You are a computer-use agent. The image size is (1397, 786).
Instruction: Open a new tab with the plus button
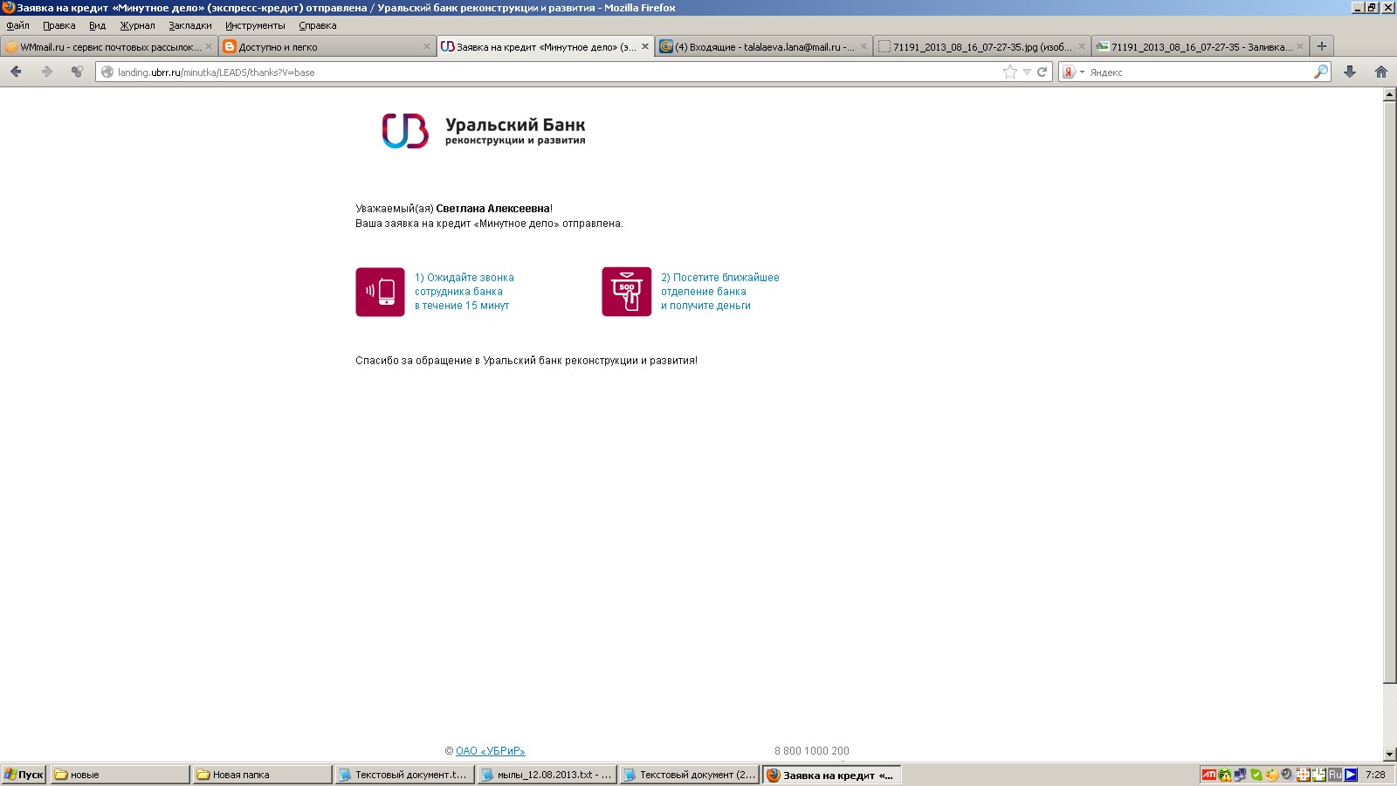click(x=1322, y=46)
